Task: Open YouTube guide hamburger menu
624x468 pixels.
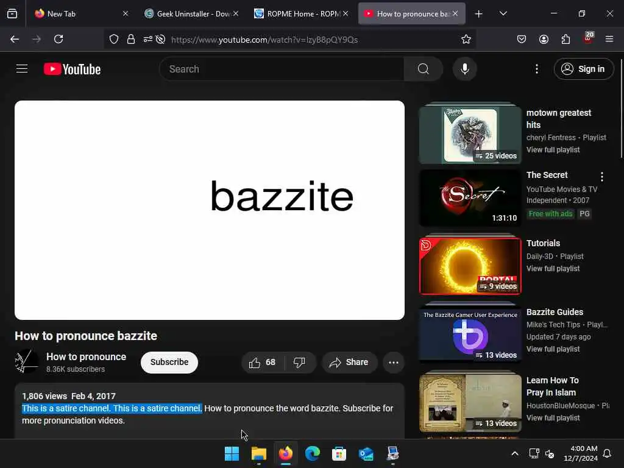Action: (22, 69)
